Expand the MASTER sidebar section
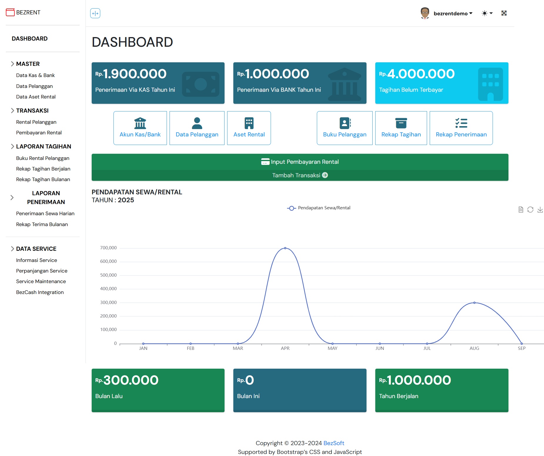This screenshot has width=544, height=456. coord(28,64)
